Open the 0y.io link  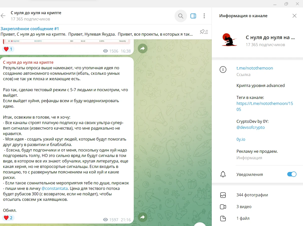(x=241, y=139)
